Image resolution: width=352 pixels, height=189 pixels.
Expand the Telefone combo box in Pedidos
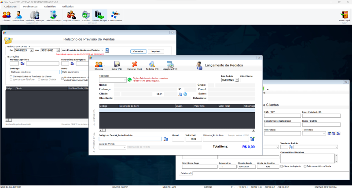coord(125,80)
